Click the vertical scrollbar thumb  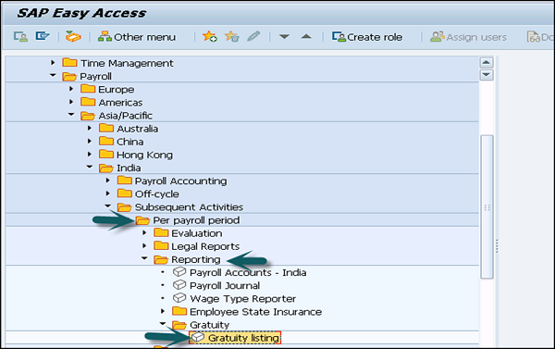[487, 206]
